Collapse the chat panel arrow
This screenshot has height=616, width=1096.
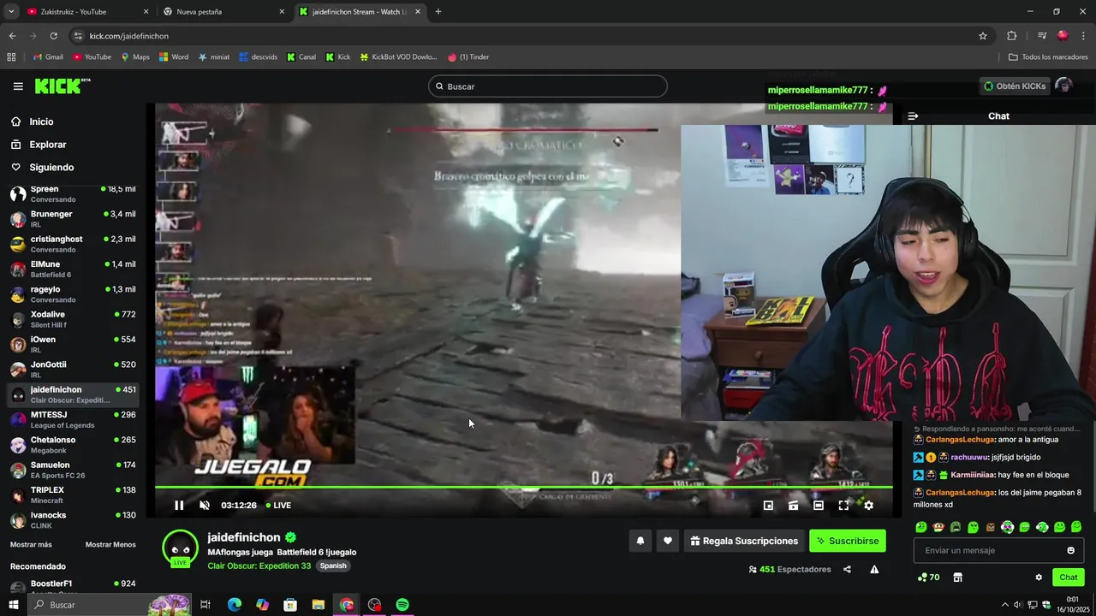pyautogui.click(x=913, y=116)
